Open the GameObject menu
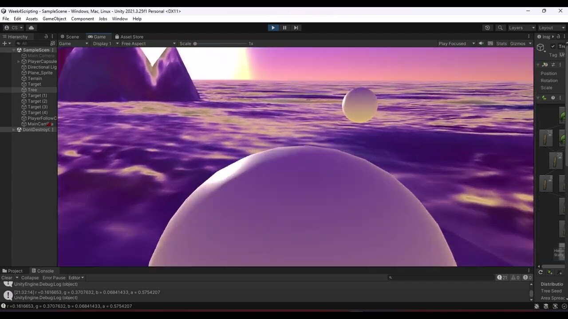The width and height of the screenshot is (568, 319). pyautogui.click(x=54, y=19)
